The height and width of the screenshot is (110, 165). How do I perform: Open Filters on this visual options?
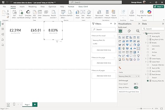(115, 36)
